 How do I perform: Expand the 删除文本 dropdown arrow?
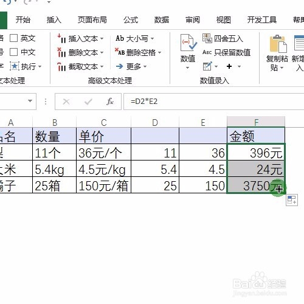(102, 52)
